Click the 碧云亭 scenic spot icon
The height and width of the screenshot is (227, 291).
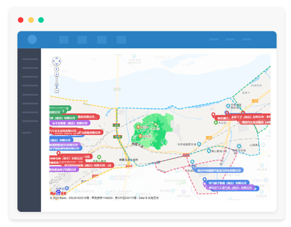click(138, 127)
